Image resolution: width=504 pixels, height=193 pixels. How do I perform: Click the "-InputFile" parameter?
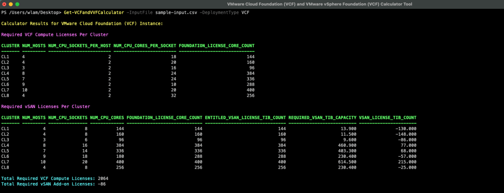pos(139,12)
